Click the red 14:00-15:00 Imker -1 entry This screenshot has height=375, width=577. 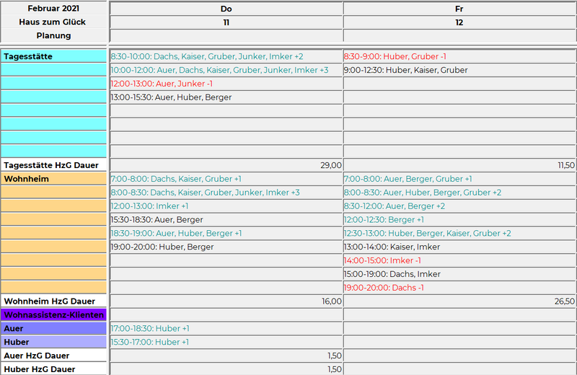[382, 260]
